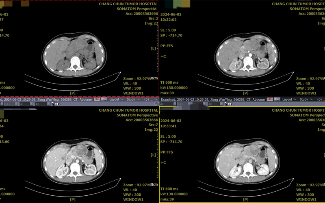Viewport: 325px width, 203px height.
Task: Open the 2D view mode dropdown
Action: tap(168, 104)
